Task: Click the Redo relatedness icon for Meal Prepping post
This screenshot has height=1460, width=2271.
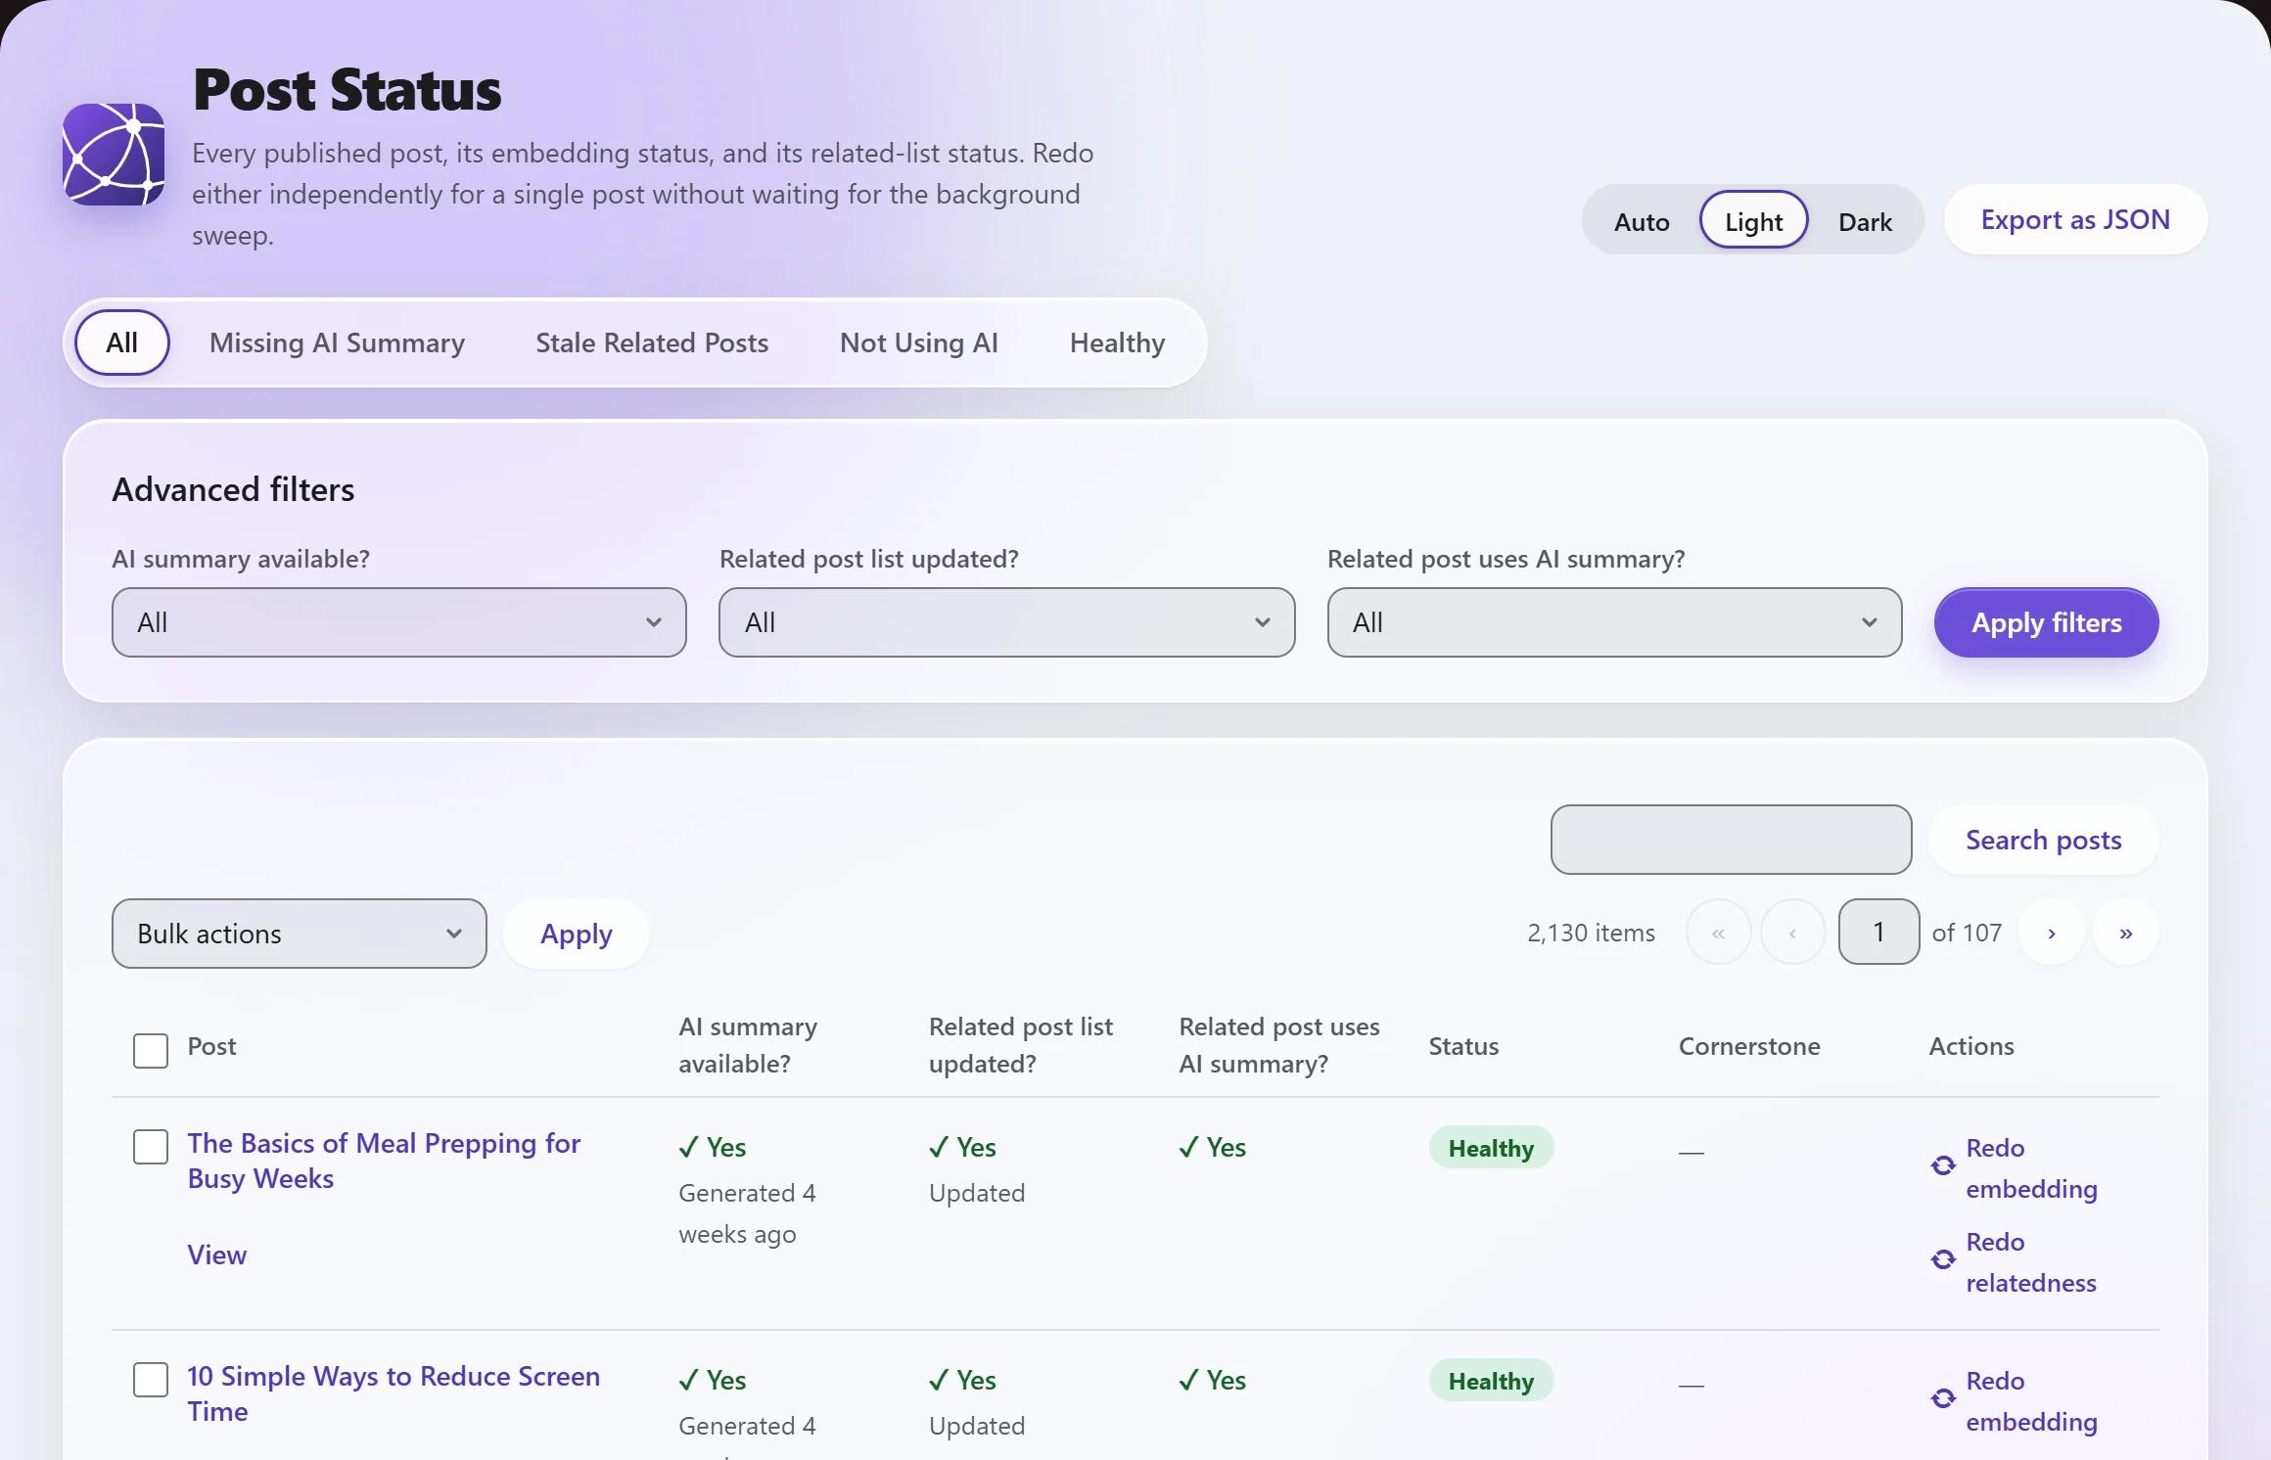Action: click(x=1943, y=1259)
